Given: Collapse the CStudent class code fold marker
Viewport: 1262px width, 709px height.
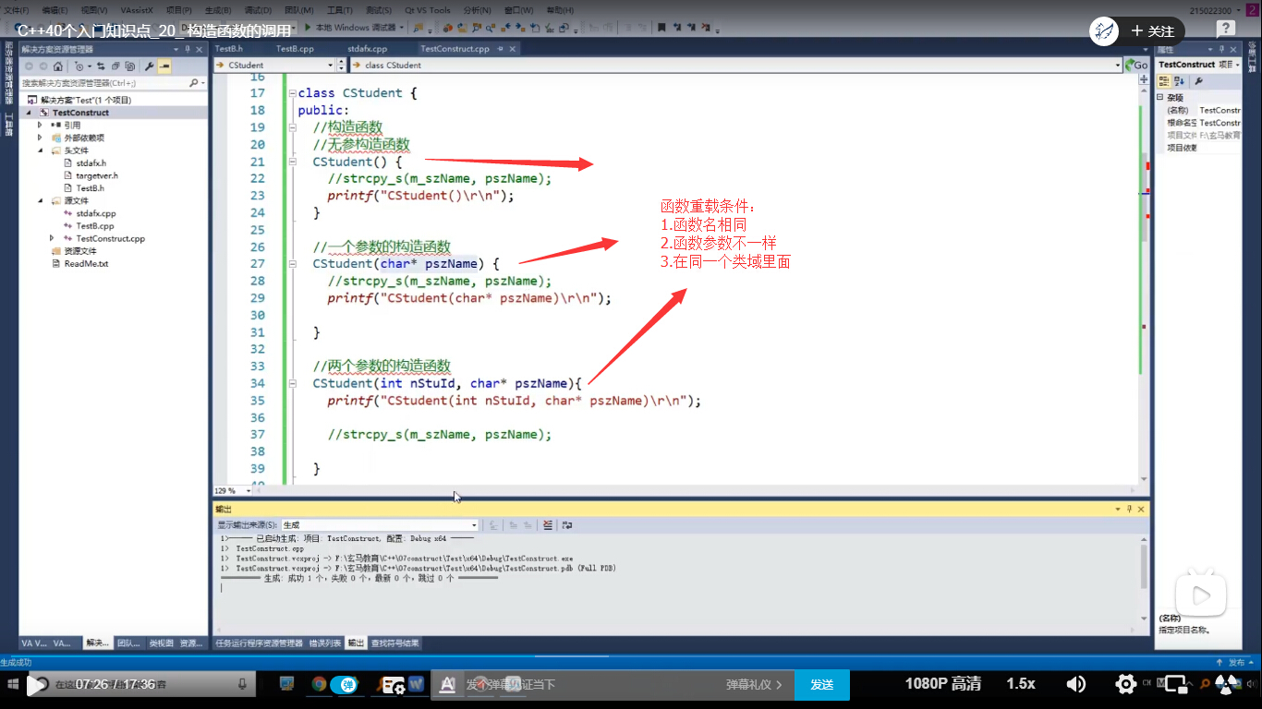Looking at the screenshot, I should point(291,93).
